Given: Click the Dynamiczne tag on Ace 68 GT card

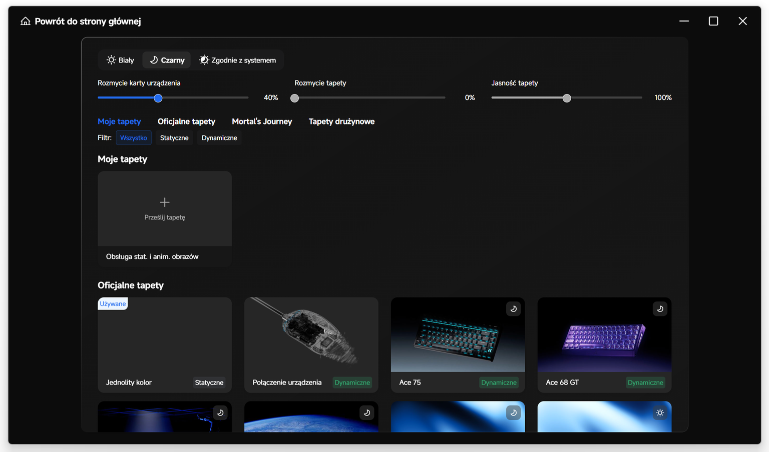Looking at the screenshot, I should click(645, 382).
